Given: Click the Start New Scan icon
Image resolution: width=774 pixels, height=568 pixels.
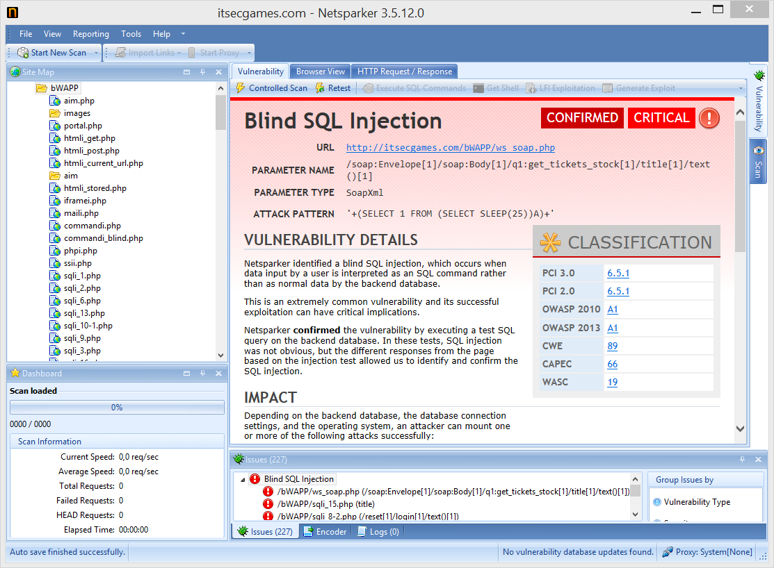Looking at the screenshot, I should [22, 53].
